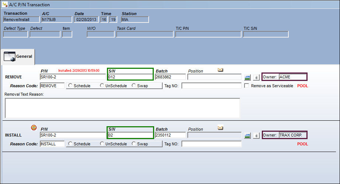340x184 pixels.
Task: Click the envelope icon in INSTALL section
Action: pyautogui.click(x=220, y=128)
